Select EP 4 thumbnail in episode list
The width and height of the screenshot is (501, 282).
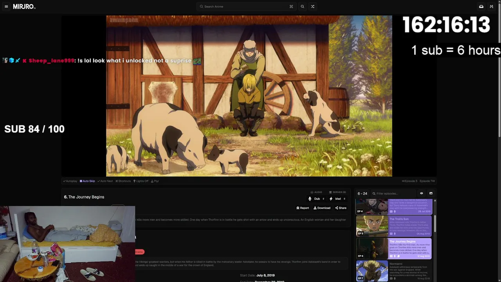372,206
